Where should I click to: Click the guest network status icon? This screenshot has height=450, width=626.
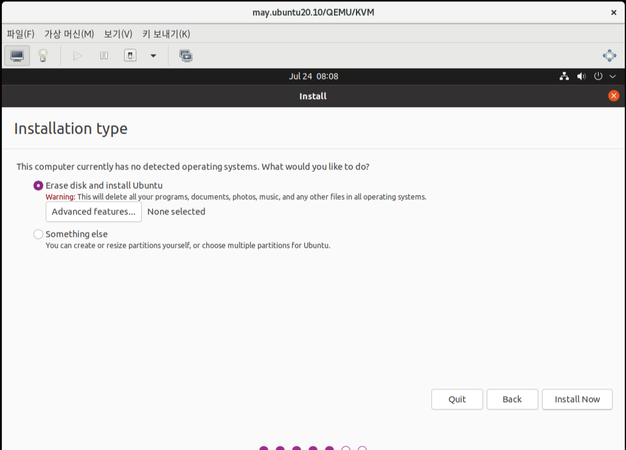tap(564, 76)
